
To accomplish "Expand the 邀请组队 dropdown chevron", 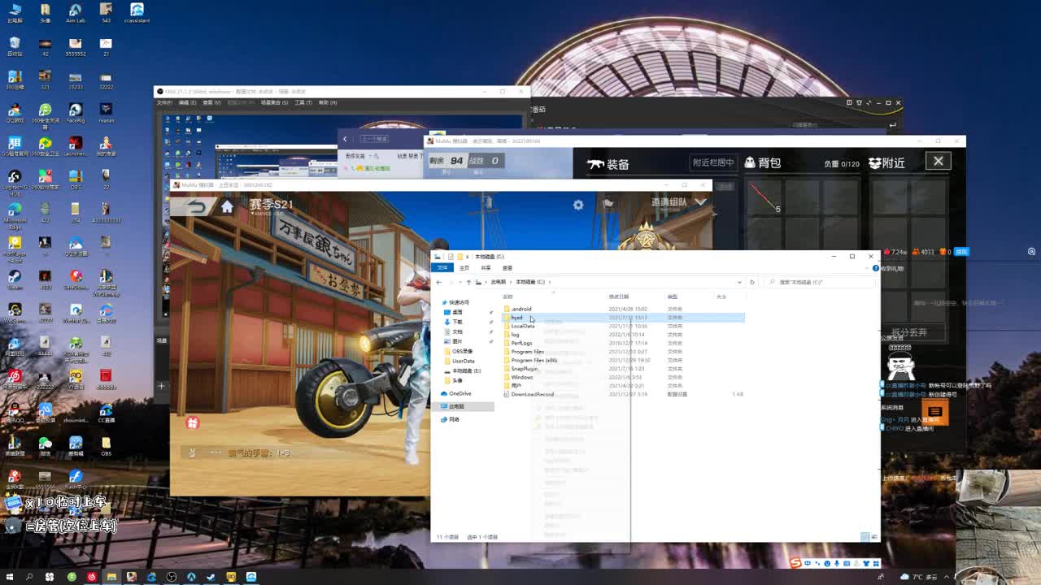I will [700, 202].
